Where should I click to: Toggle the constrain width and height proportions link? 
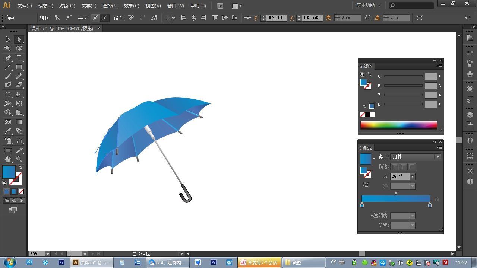pos(368,18)
